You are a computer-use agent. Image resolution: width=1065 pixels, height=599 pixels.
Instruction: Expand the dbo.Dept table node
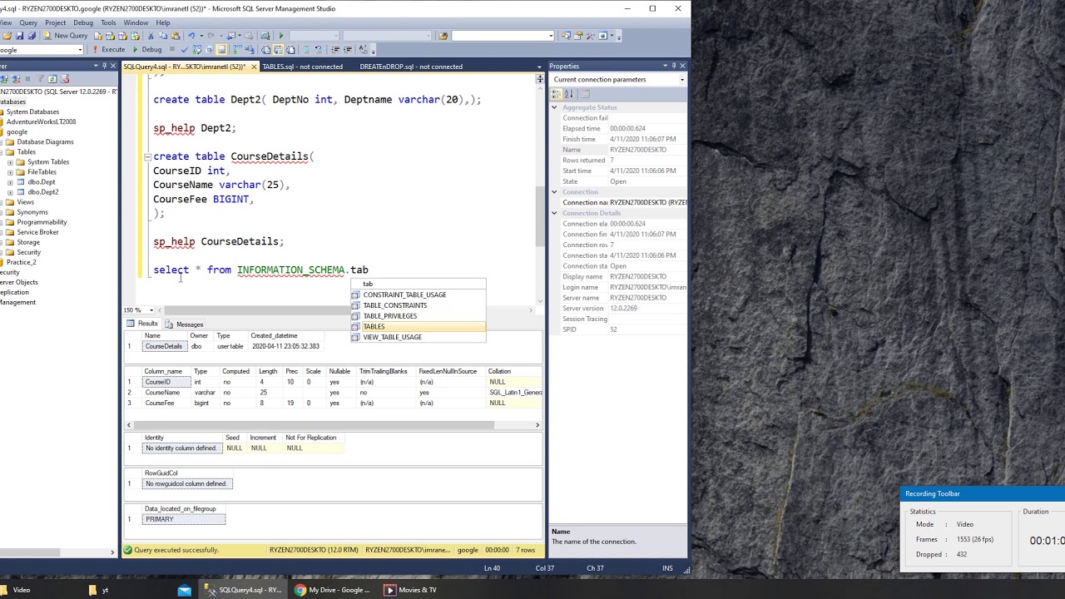[10, 182]
